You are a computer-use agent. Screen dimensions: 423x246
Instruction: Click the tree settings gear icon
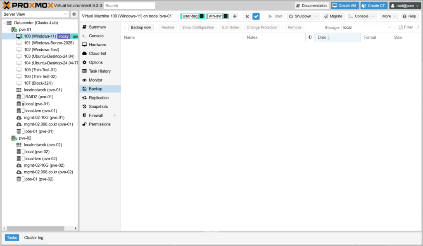coord(74,14)
